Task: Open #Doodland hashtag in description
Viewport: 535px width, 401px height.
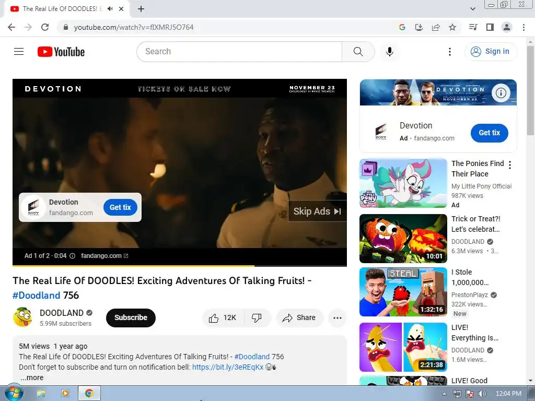Action: [x=252, y=357]
